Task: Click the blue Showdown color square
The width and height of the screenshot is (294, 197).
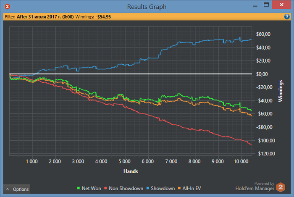Action: pyautogui.click(x=147, y=188)
